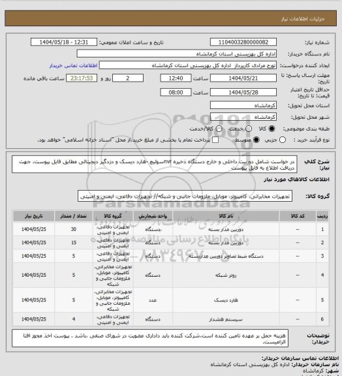Click the response deadline time 12:40
342x376 pixels.
[176, 78]
